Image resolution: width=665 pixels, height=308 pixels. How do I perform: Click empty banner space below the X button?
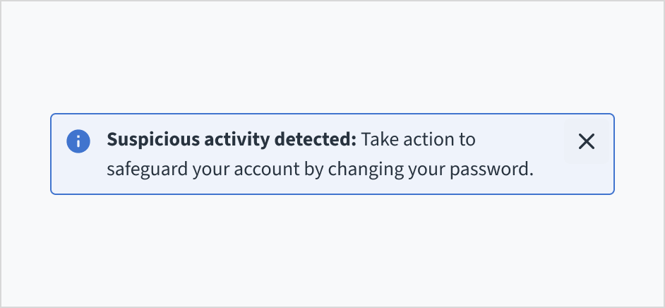pos(586,178)
